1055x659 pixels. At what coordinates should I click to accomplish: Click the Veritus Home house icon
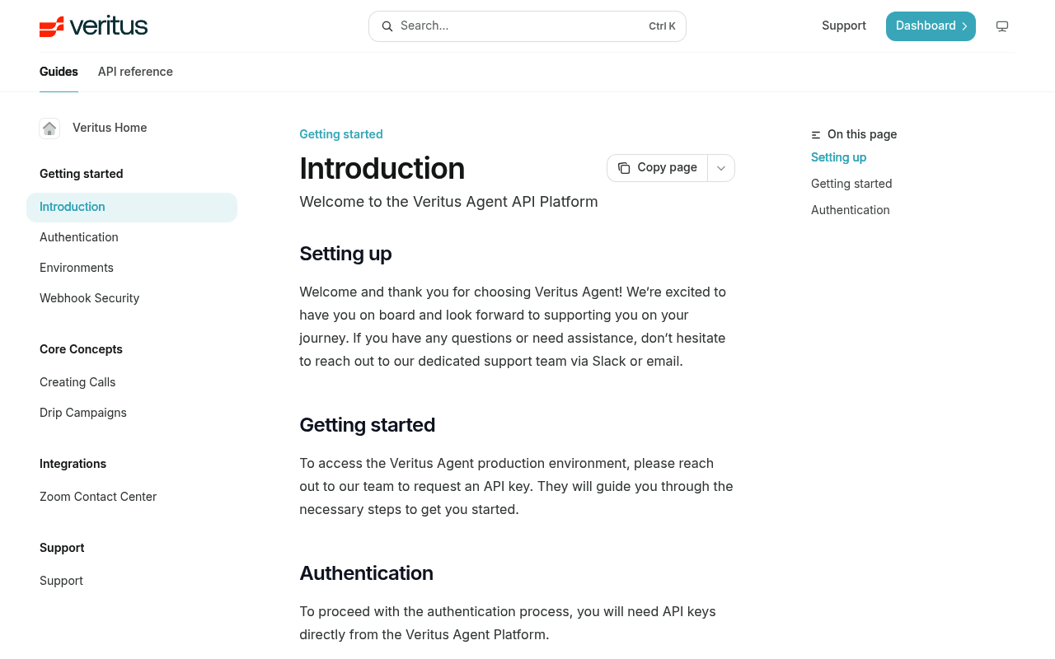coord(49,128)
